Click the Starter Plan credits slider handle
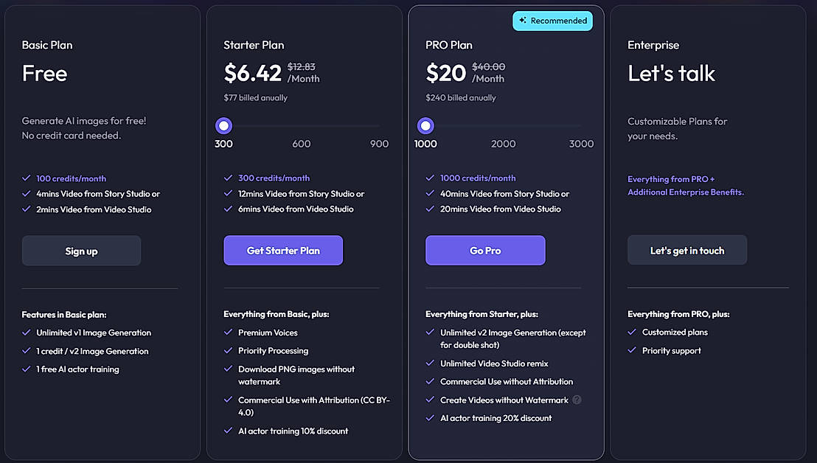817x463 pixels. click(x=224, y=126)
